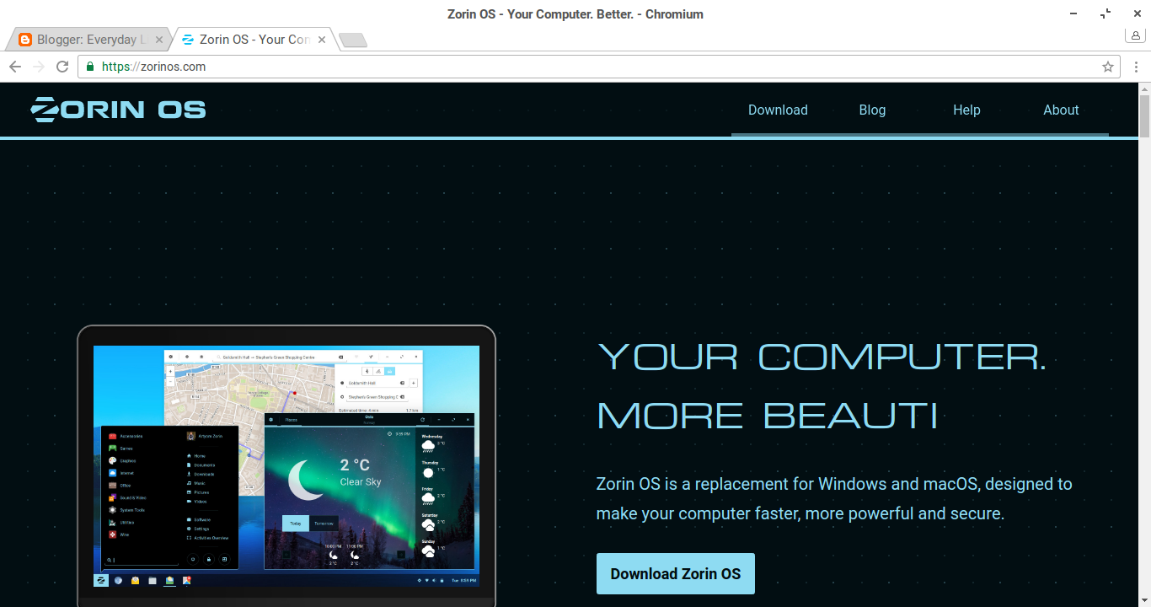Click the Zorin OS logo
1151x607 pixels.
point(119,110)
